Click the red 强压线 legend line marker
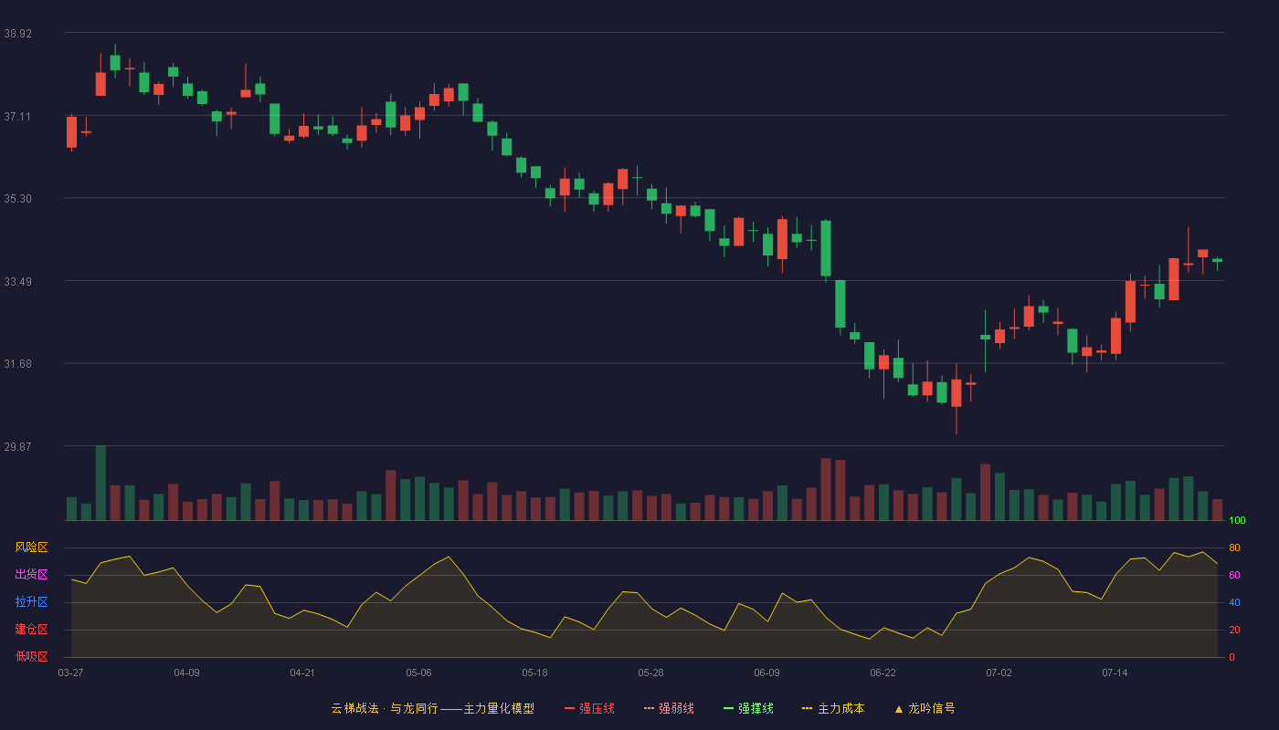Viewport: 1279px width, 730px height. coord(569,708)
